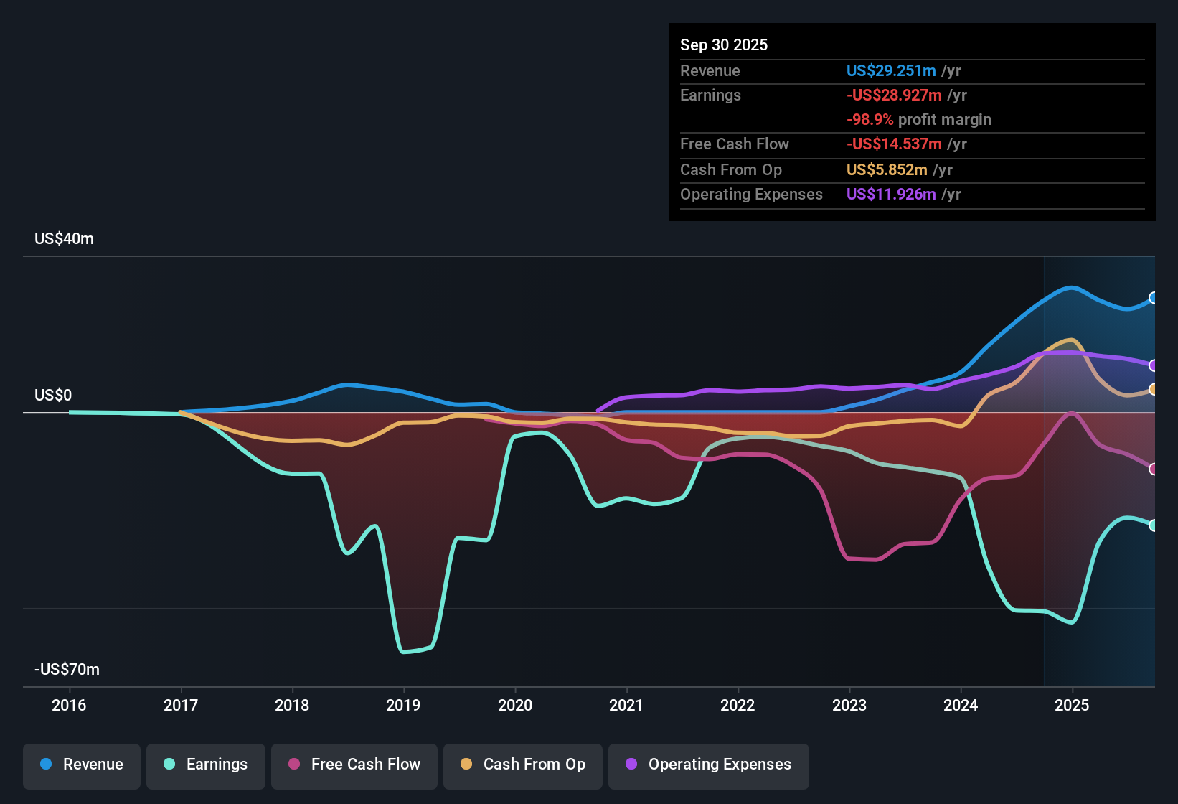The image size is (1178, 804).
Task: Click the Operating Expenses endpoint marker
Action: coord(1154,365)
